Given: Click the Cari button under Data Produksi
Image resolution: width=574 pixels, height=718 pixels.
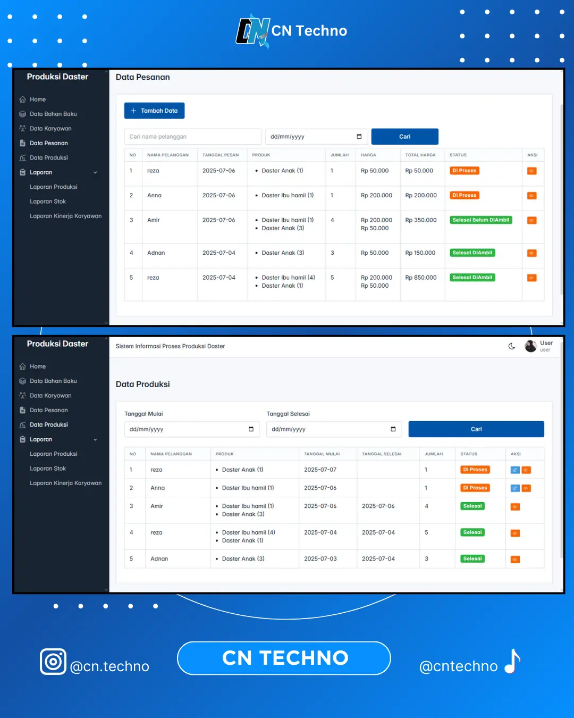Looking at the screenshot, I should (x=476, y=429).
